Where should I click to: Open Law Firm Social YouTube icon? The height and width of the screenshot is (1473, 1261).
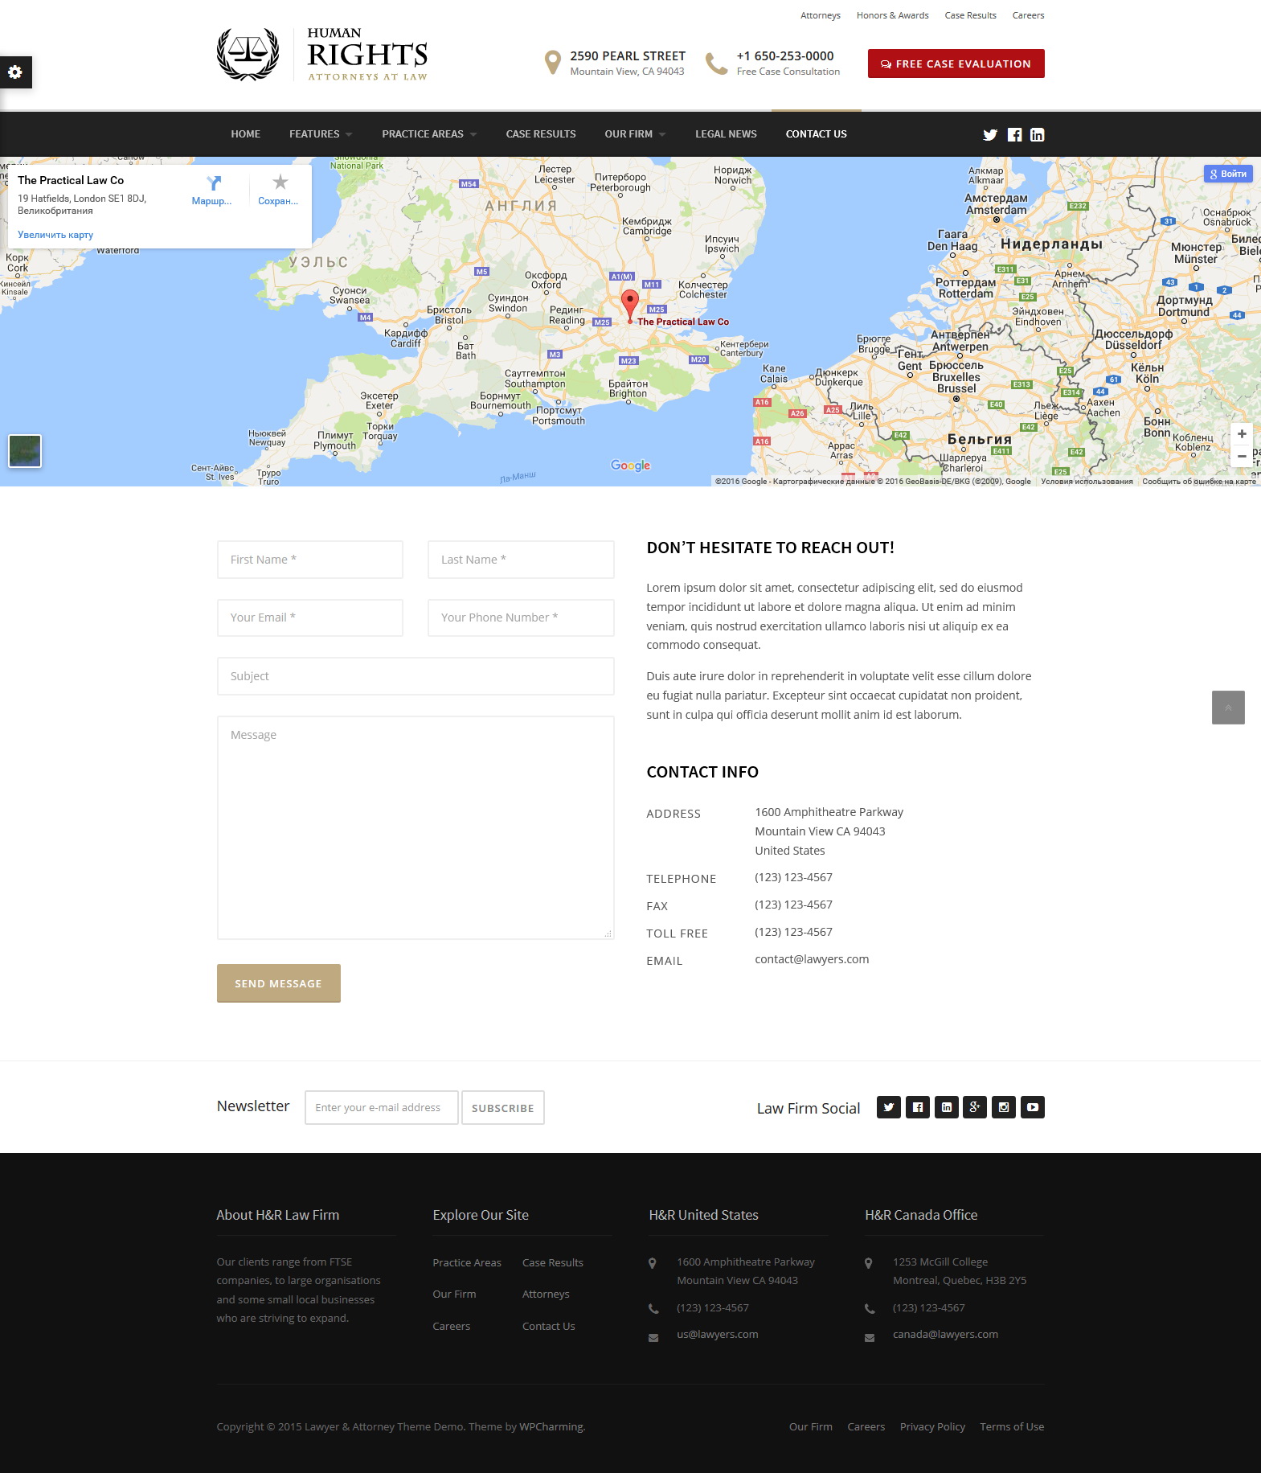click(1033, 1107)
